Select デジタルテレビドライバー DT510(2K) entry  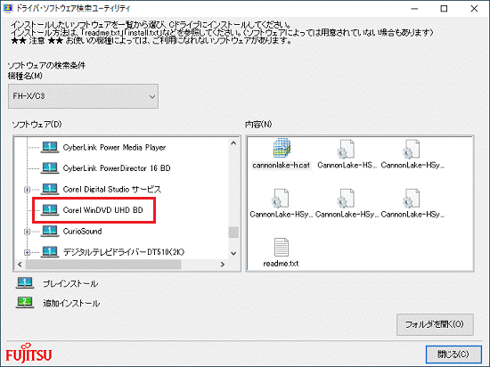(124, 252)
